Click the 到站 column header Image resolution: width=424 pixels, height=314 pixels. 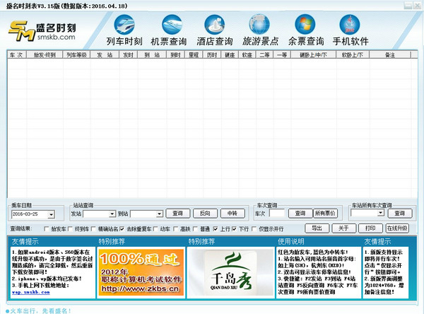(x=152, y=55)
